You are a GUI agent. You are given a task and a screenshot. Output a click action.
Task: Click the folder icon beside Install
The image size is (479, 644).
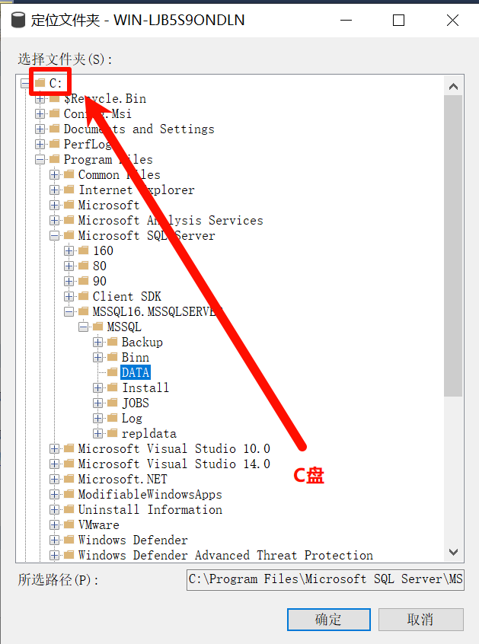pos(112,387)
